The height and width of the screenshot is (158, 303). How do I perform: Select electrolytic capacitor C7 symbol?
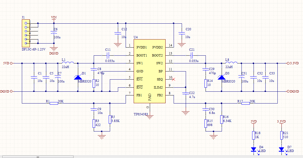(58, 77)
